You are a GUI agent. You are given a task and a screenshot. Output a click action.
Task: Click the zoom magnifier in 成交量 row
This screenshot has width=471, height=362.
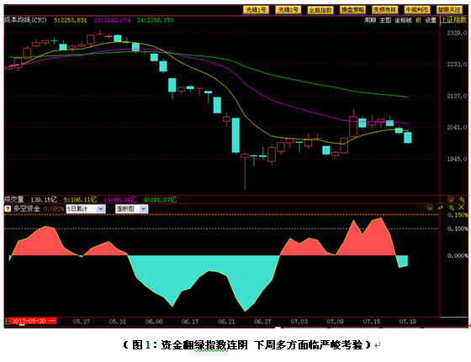click(x=462, y=199)
